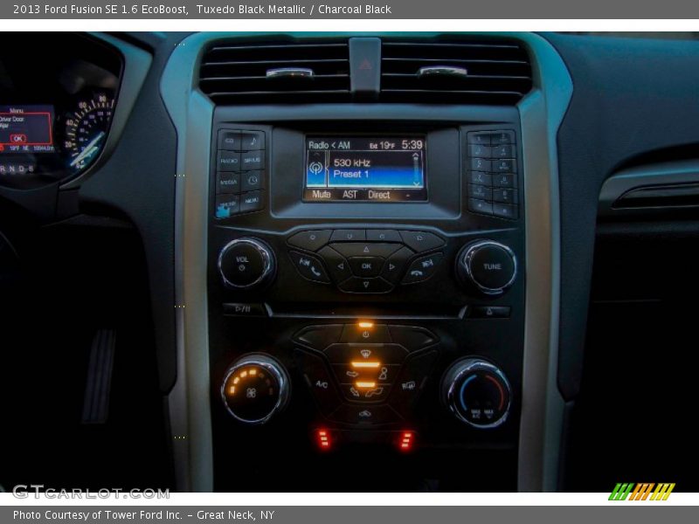Select the SIRIUS satellite radio button
The image size is (699, 524).
[253, 160]
